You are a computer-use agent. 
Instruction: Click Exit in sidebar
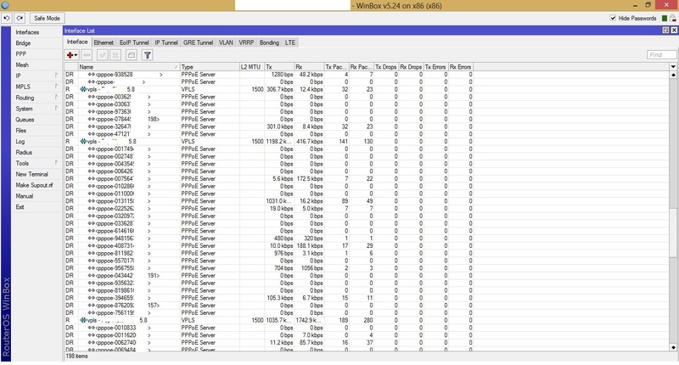20,207
